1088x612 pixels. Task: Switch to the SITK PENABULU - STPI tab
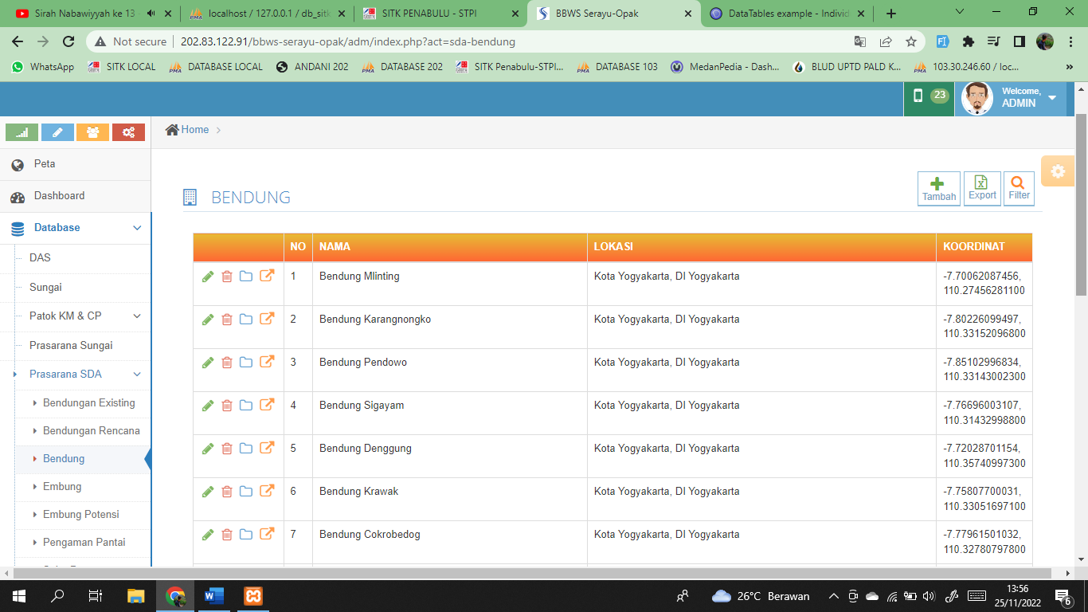(434, 14)
